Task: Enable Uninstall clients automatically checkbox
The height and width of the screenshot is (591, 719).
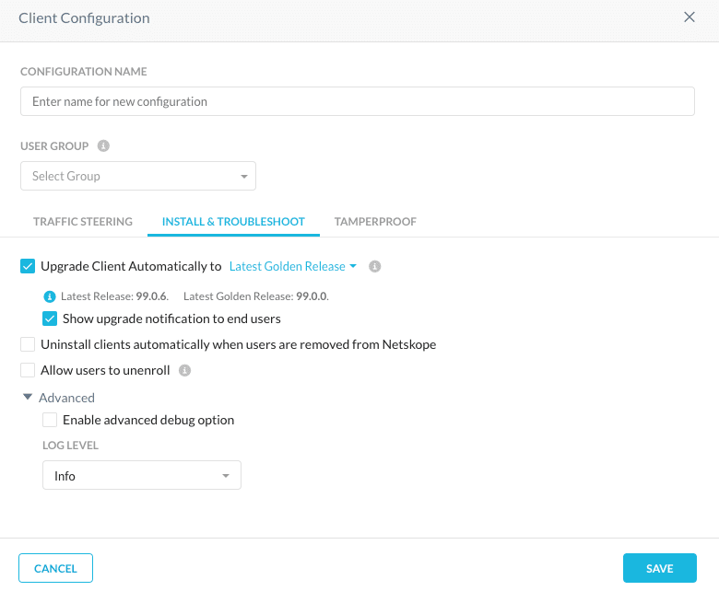Action: coord(28,344)
